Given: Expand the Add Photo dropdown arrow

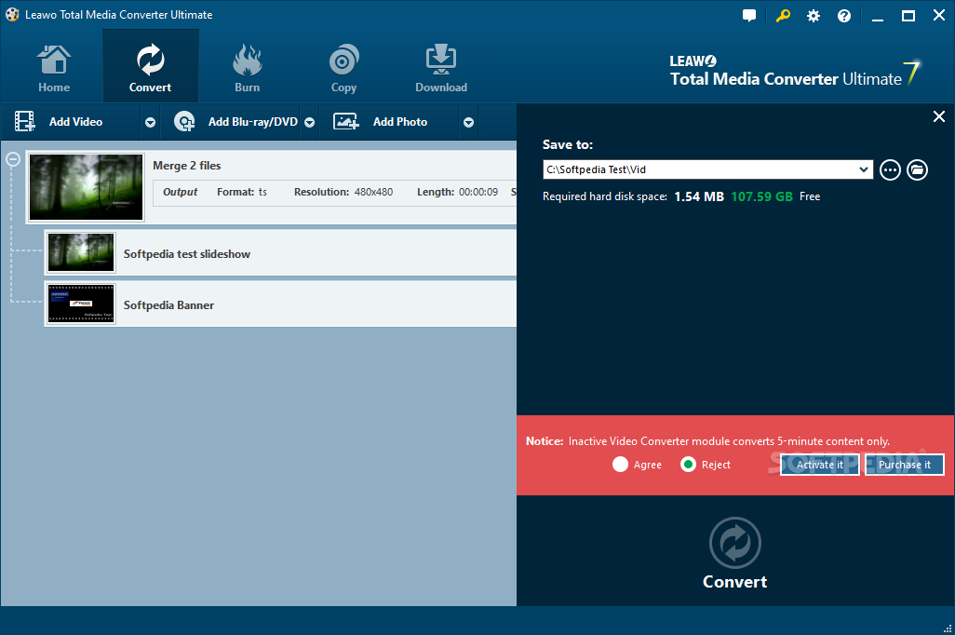Looking at the screenshot, I should (468, 123).
